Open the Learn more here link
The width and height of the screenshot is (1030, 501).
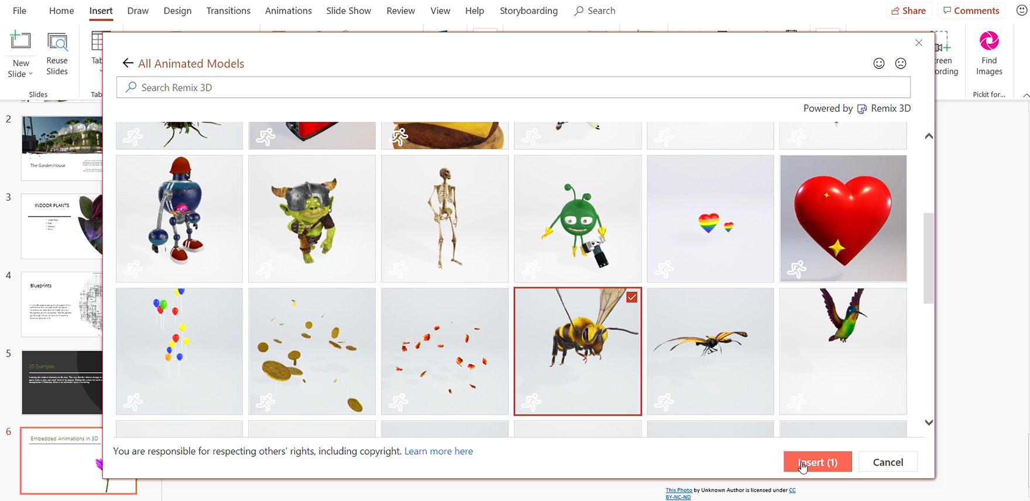pos(438,451)
